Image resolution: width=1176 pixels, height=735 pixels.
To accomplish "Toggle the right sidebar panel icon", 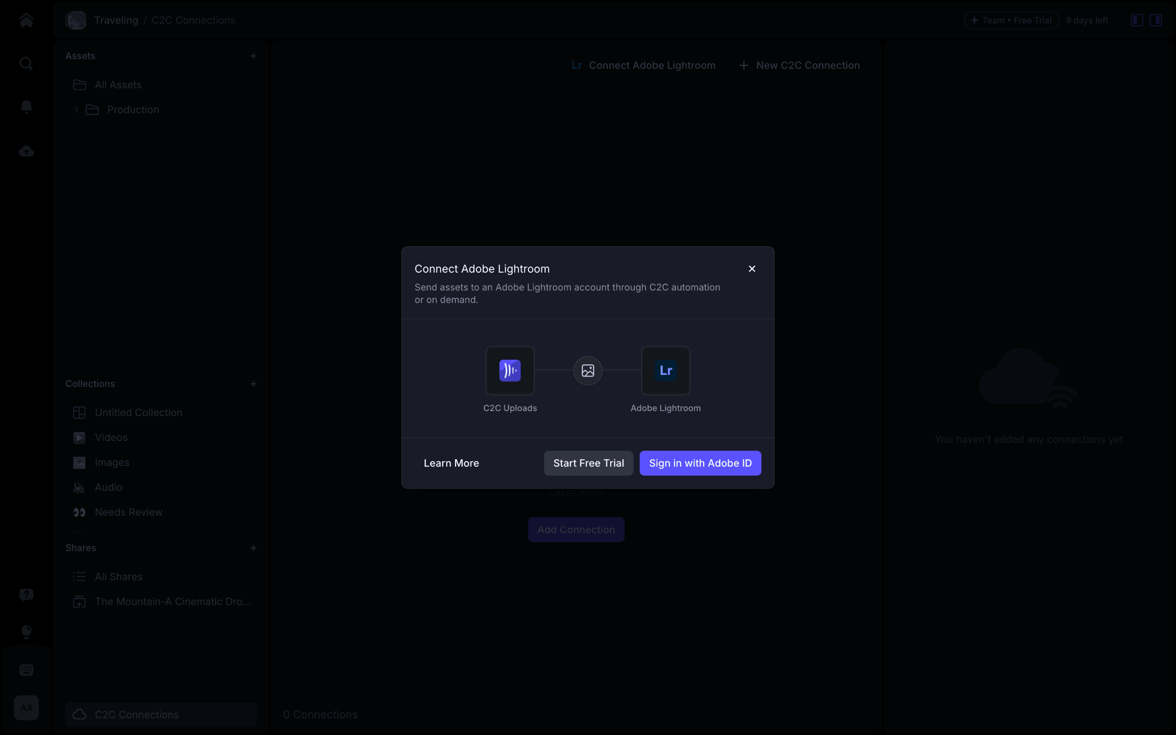I will point(1156,20).
